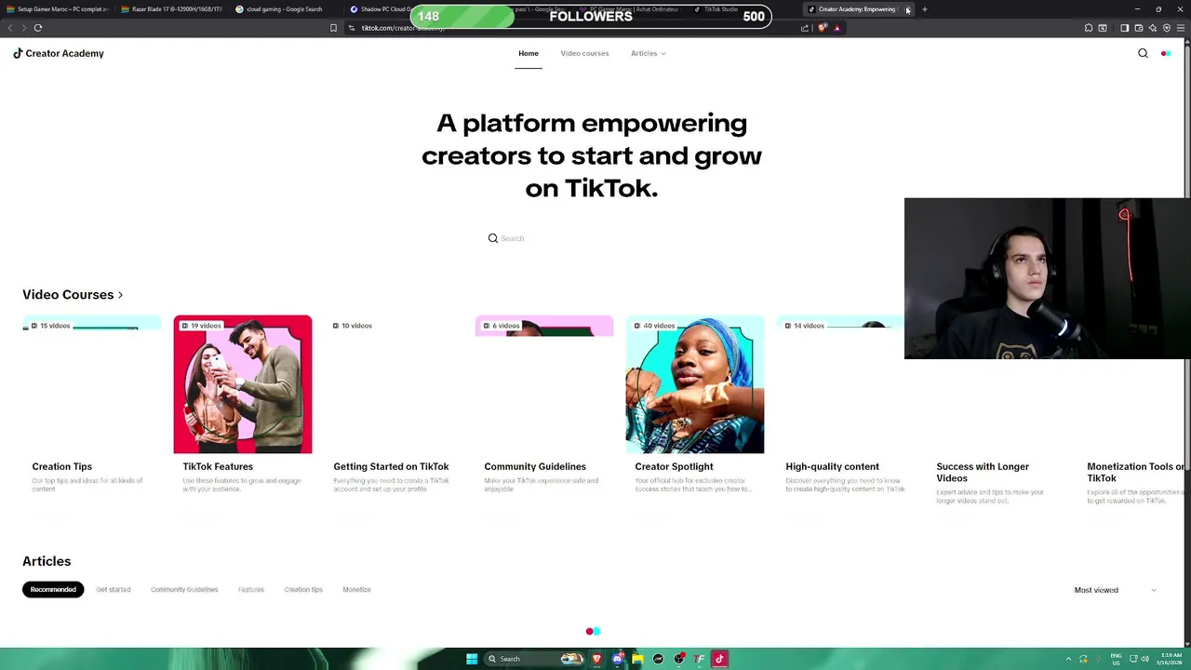Open the browser hamburger menu

tap(1181, 28)
